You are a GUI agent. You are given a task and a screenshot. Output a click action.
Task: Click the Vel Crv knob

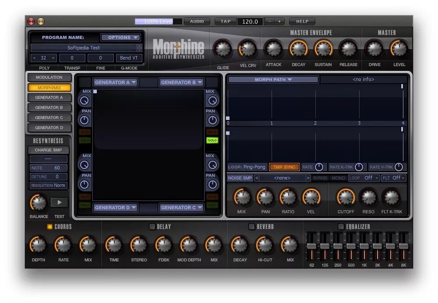(x=247, y=49)
